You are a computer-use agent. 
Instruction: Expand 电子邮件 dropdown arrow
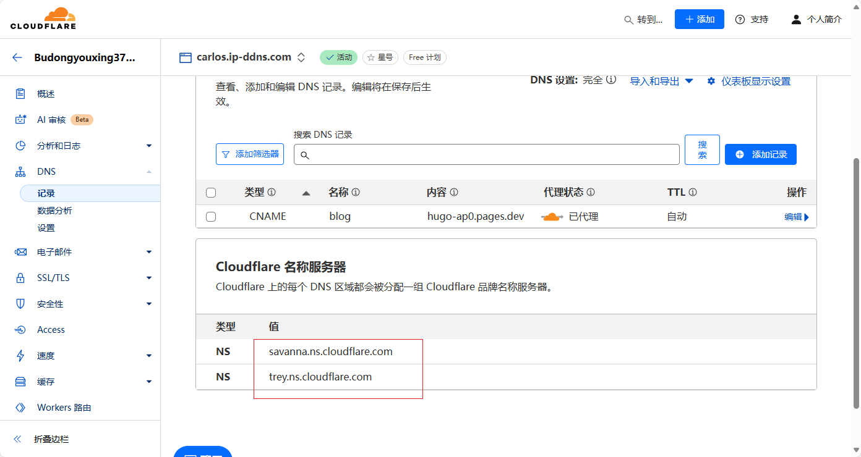pos(149,252)
